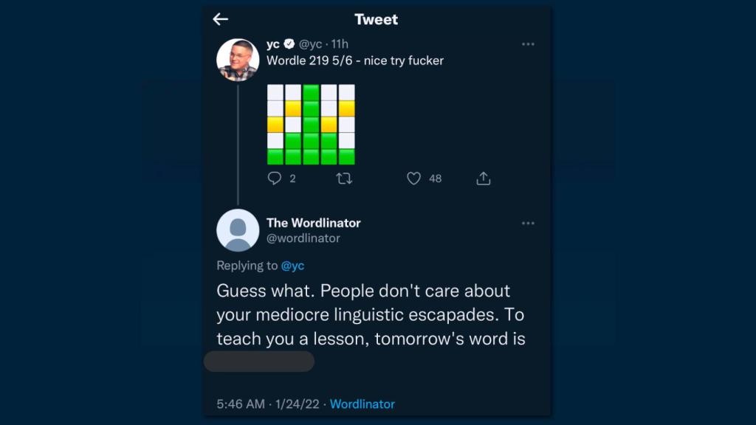756x425 pixels.
Task: Click the Tweet header title
Action: [x=376, y=19]
